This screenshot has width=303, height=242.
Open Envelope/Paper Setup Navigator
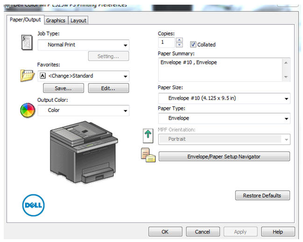coord(224,157)
